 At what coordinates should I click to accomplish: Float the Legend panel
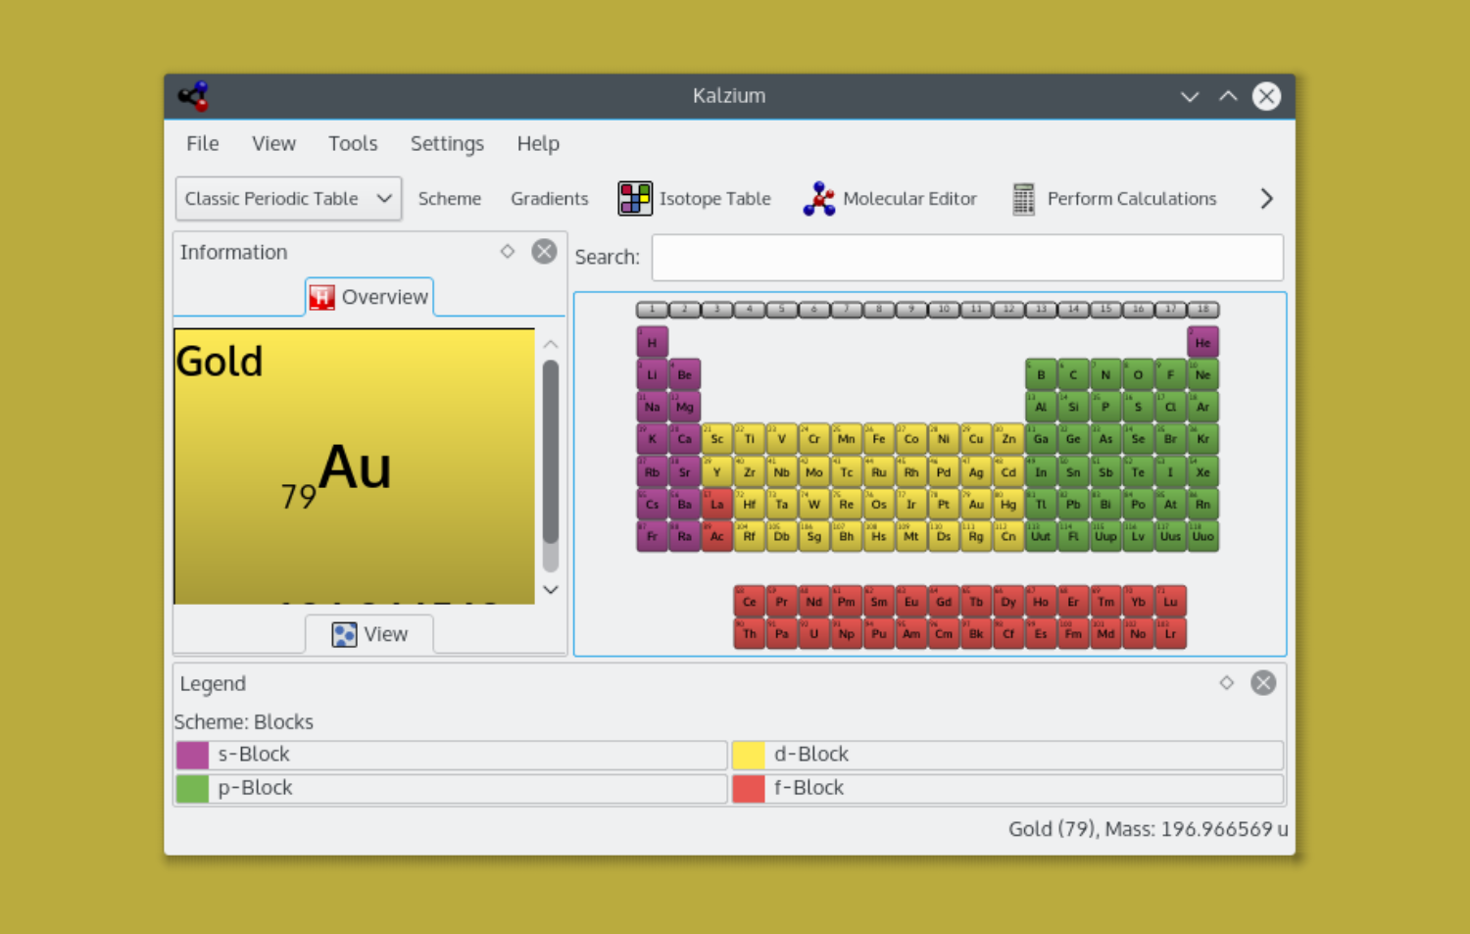click(x=1226, y=683)
